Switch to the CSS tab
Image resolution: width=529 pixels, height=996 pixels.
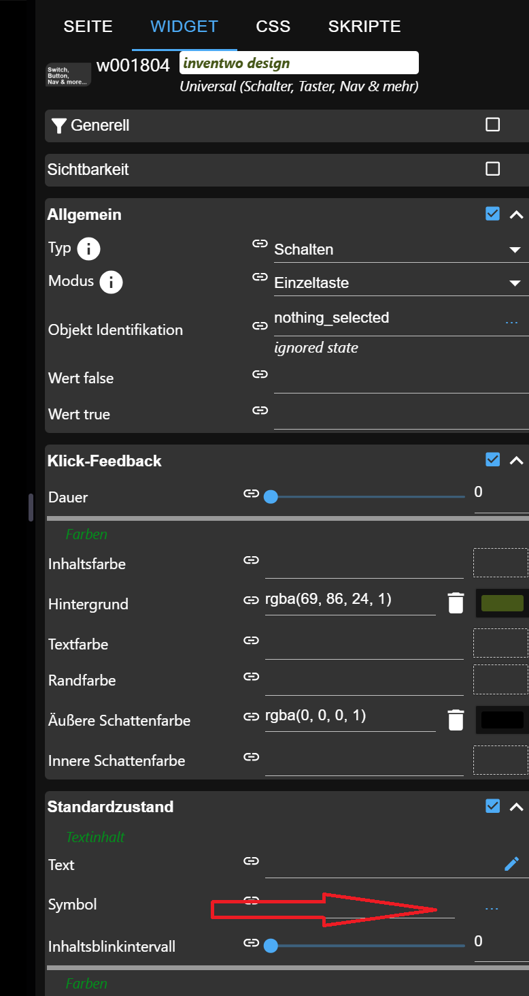273,27
